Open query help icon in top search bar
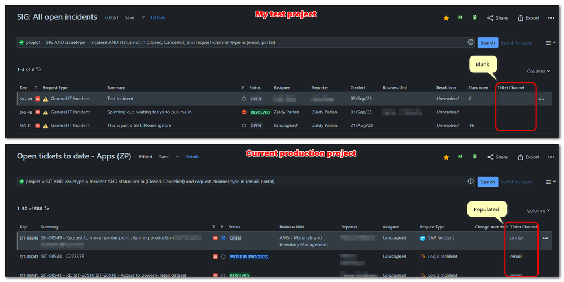 click(470, 42)
